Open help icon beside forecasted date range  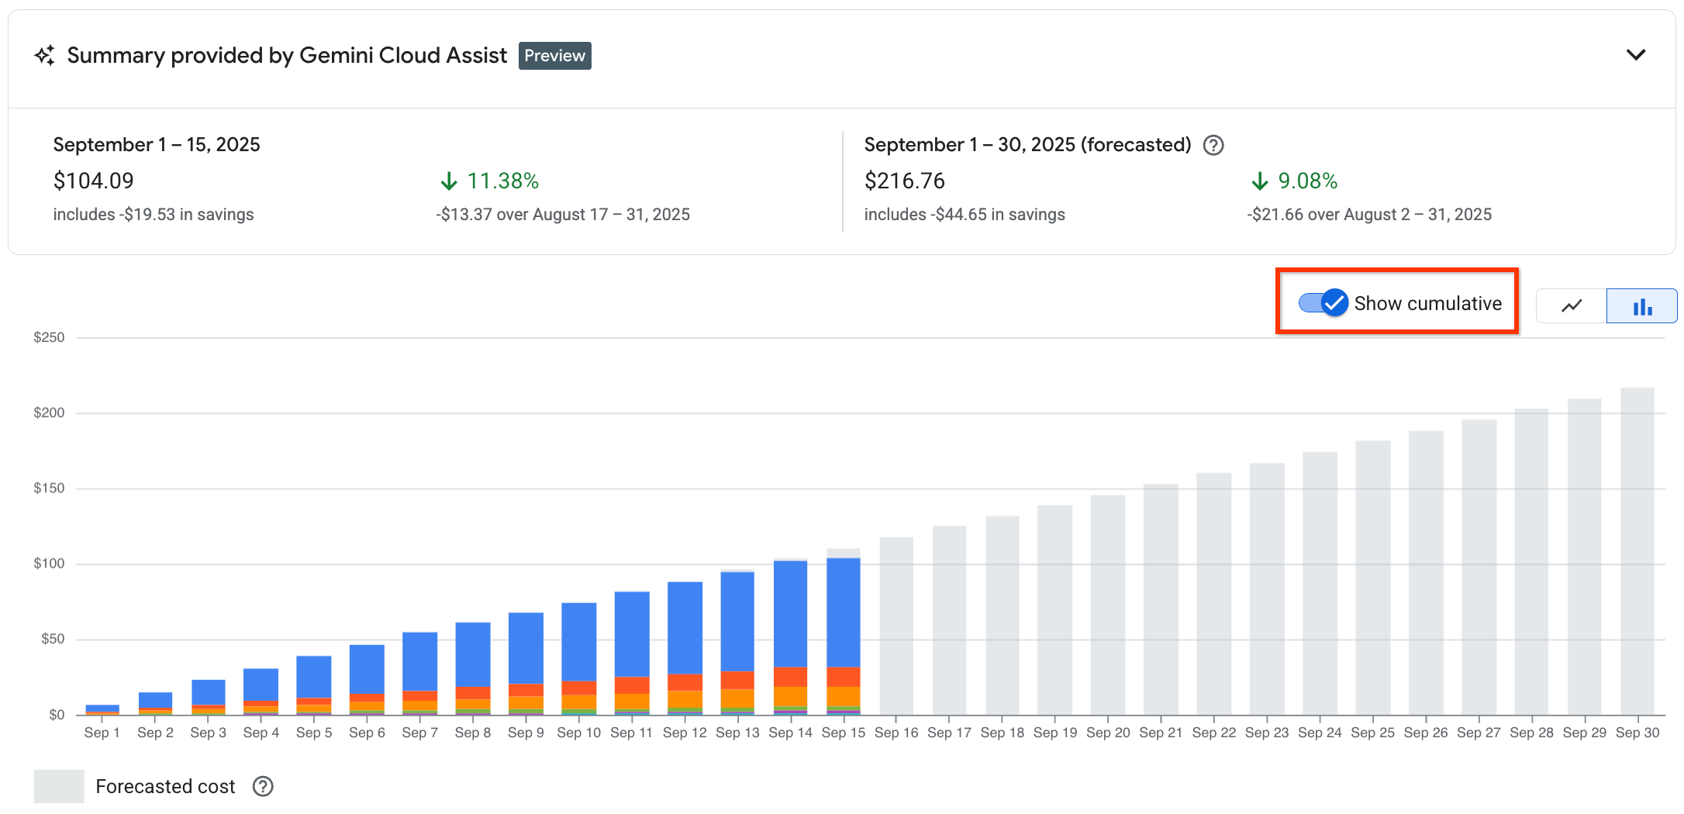(x=1213, y=145)
